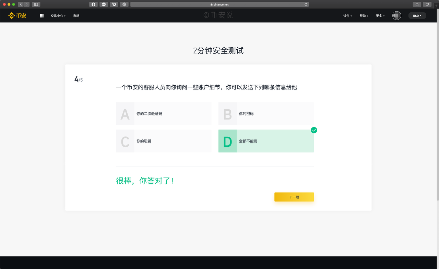Expand the 钱包 dropdown
The image size is (439, 269).
347,16
